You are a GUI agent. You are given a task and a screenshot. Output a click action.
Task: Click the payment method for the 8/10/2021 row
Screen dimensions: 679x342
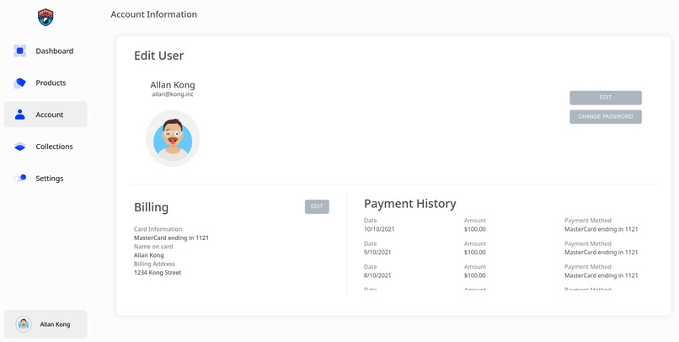(601, 275)
